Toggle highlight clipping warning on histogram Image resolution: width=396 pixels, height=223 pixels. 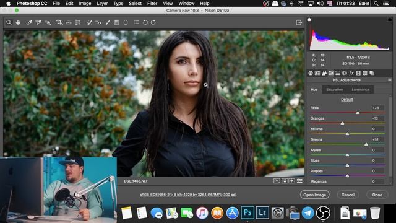pyautogui.click(x=390, y=19)
